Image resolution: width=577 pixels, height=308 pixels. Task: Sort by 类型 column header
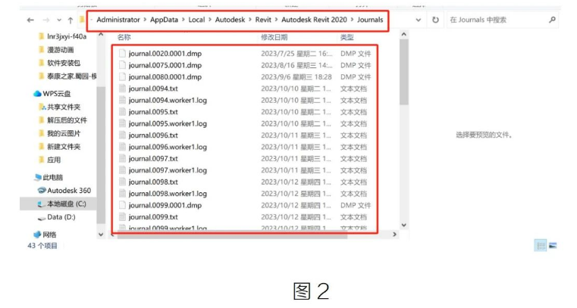(x=347, y=37)
